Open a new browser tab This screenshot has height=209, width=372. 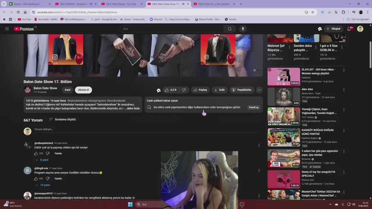pos(241,4)
